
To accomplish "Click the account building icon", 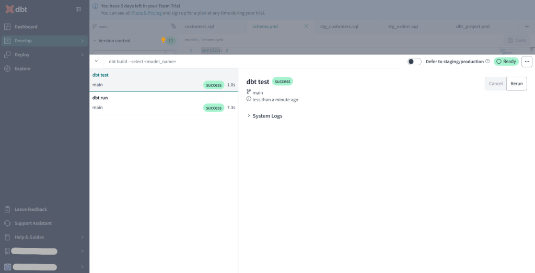I will pyautogui.click(x=7, y=251).
